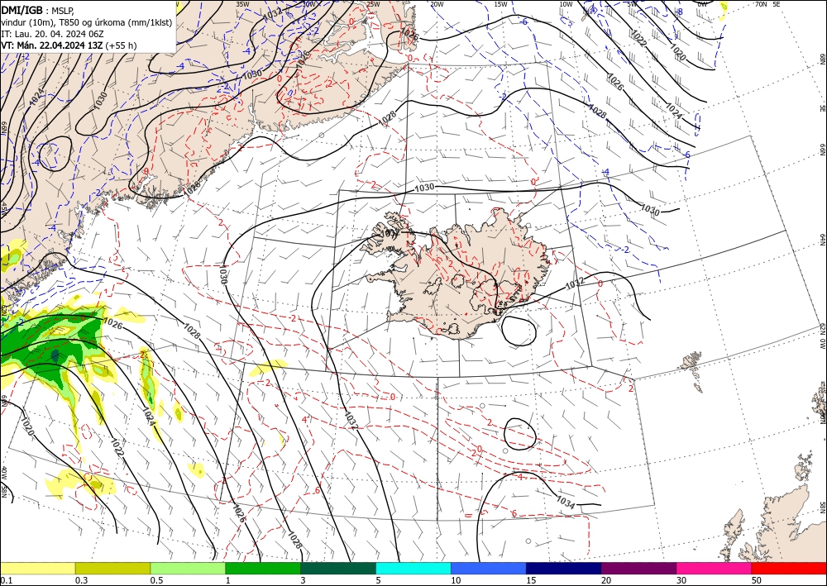Choose the navy 15–20 legend swatch
The height and width of the screenshot is (586, 827).
coord(564,568)
